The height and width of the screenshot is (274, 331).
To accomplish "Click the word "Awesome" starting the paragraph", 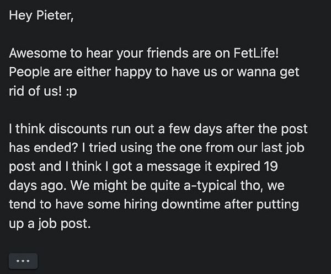I will (38, 53).
